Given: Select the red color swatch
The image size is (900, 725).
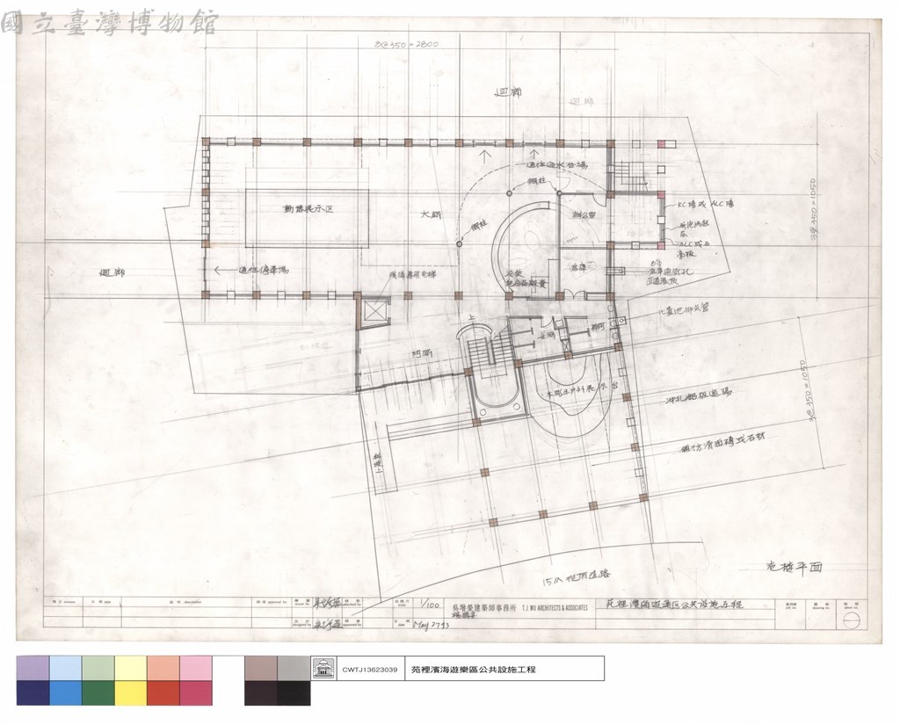Looking at the screenshot, I should 163,692.
